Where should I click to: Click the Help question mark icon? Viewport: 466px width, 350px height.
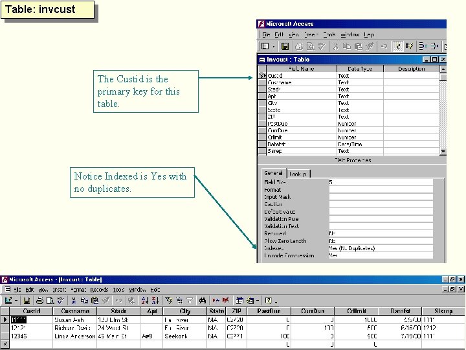[268, 301]
